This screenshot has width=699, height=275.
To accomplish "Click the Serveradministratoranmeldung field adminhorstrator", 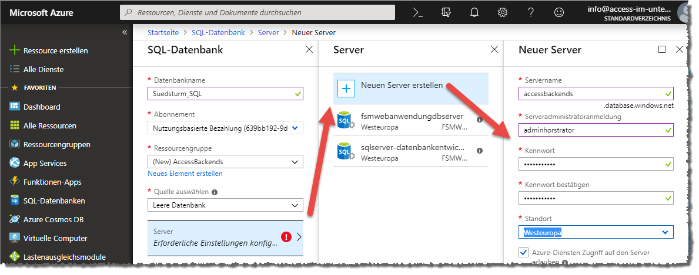I will coord(596,130).
